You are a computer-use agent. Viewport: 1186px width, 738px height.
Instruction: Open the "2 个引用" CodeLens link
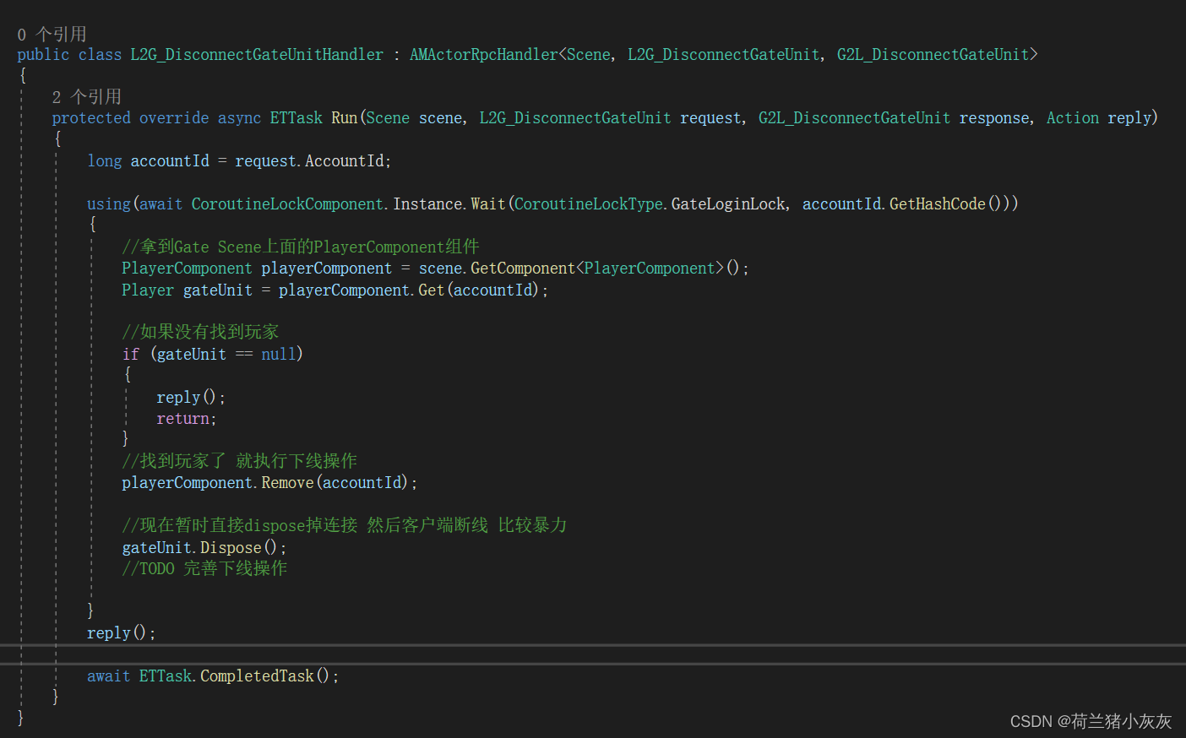[87, 97]
